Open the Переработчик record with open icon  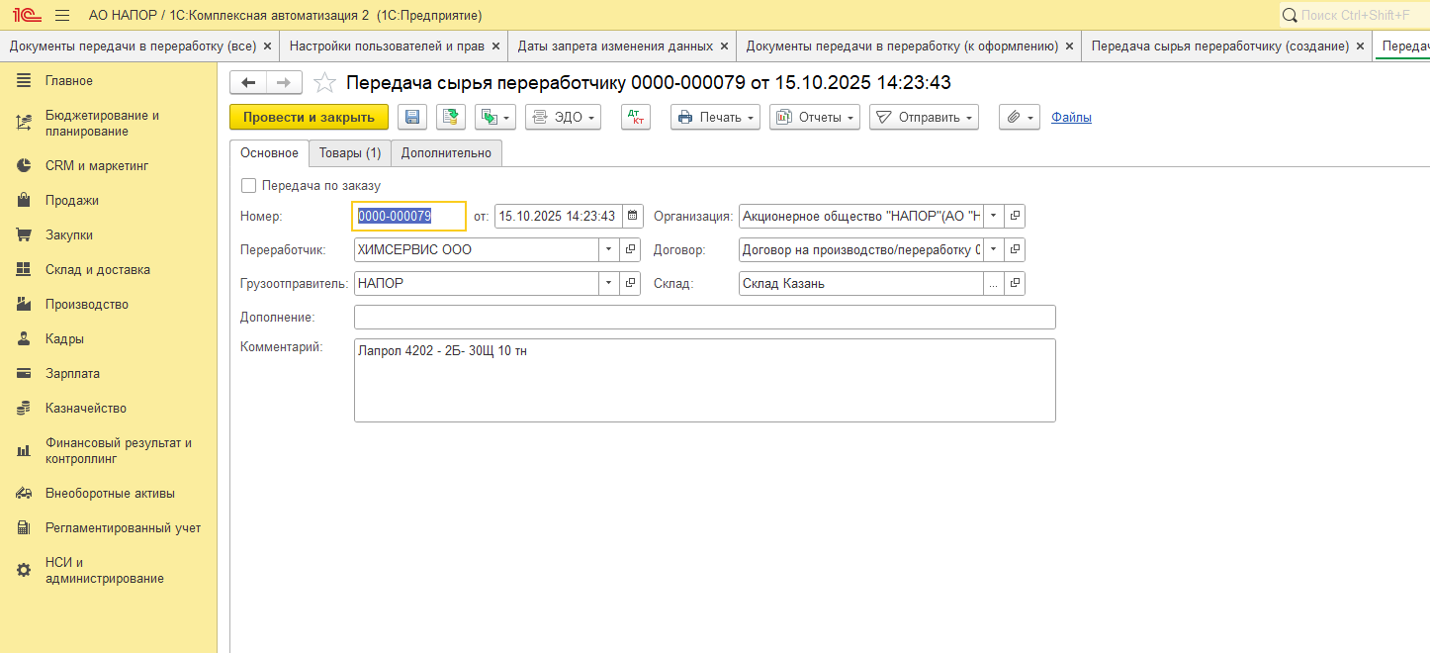coord(631,250)
